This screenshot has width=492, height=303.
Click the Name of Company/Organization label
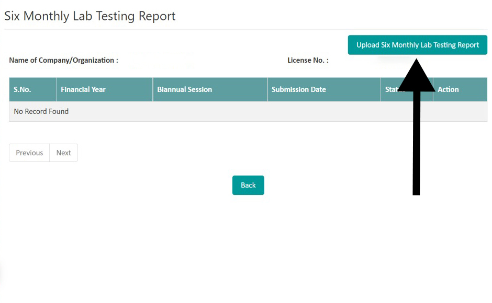click(x=64, y=60)
